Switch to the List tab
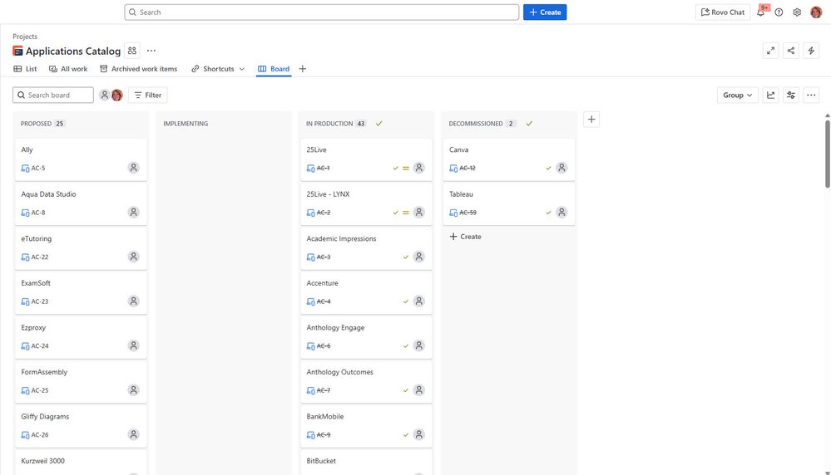 click(x=25, y=69)
